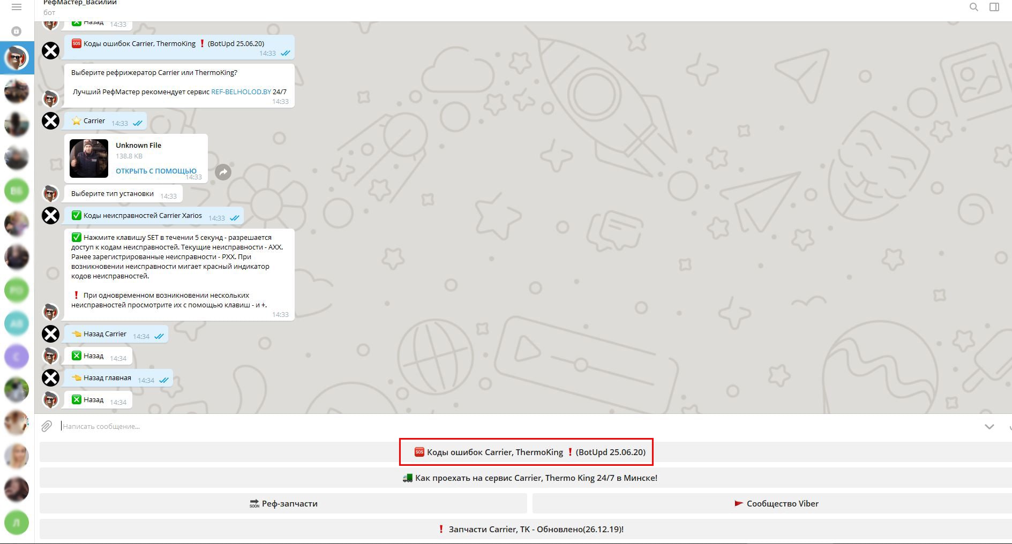Viewport: 1012px width, 544px height.
Task: Click the bot avatar beside 'Выберите тип установки'
Action: 51,193
